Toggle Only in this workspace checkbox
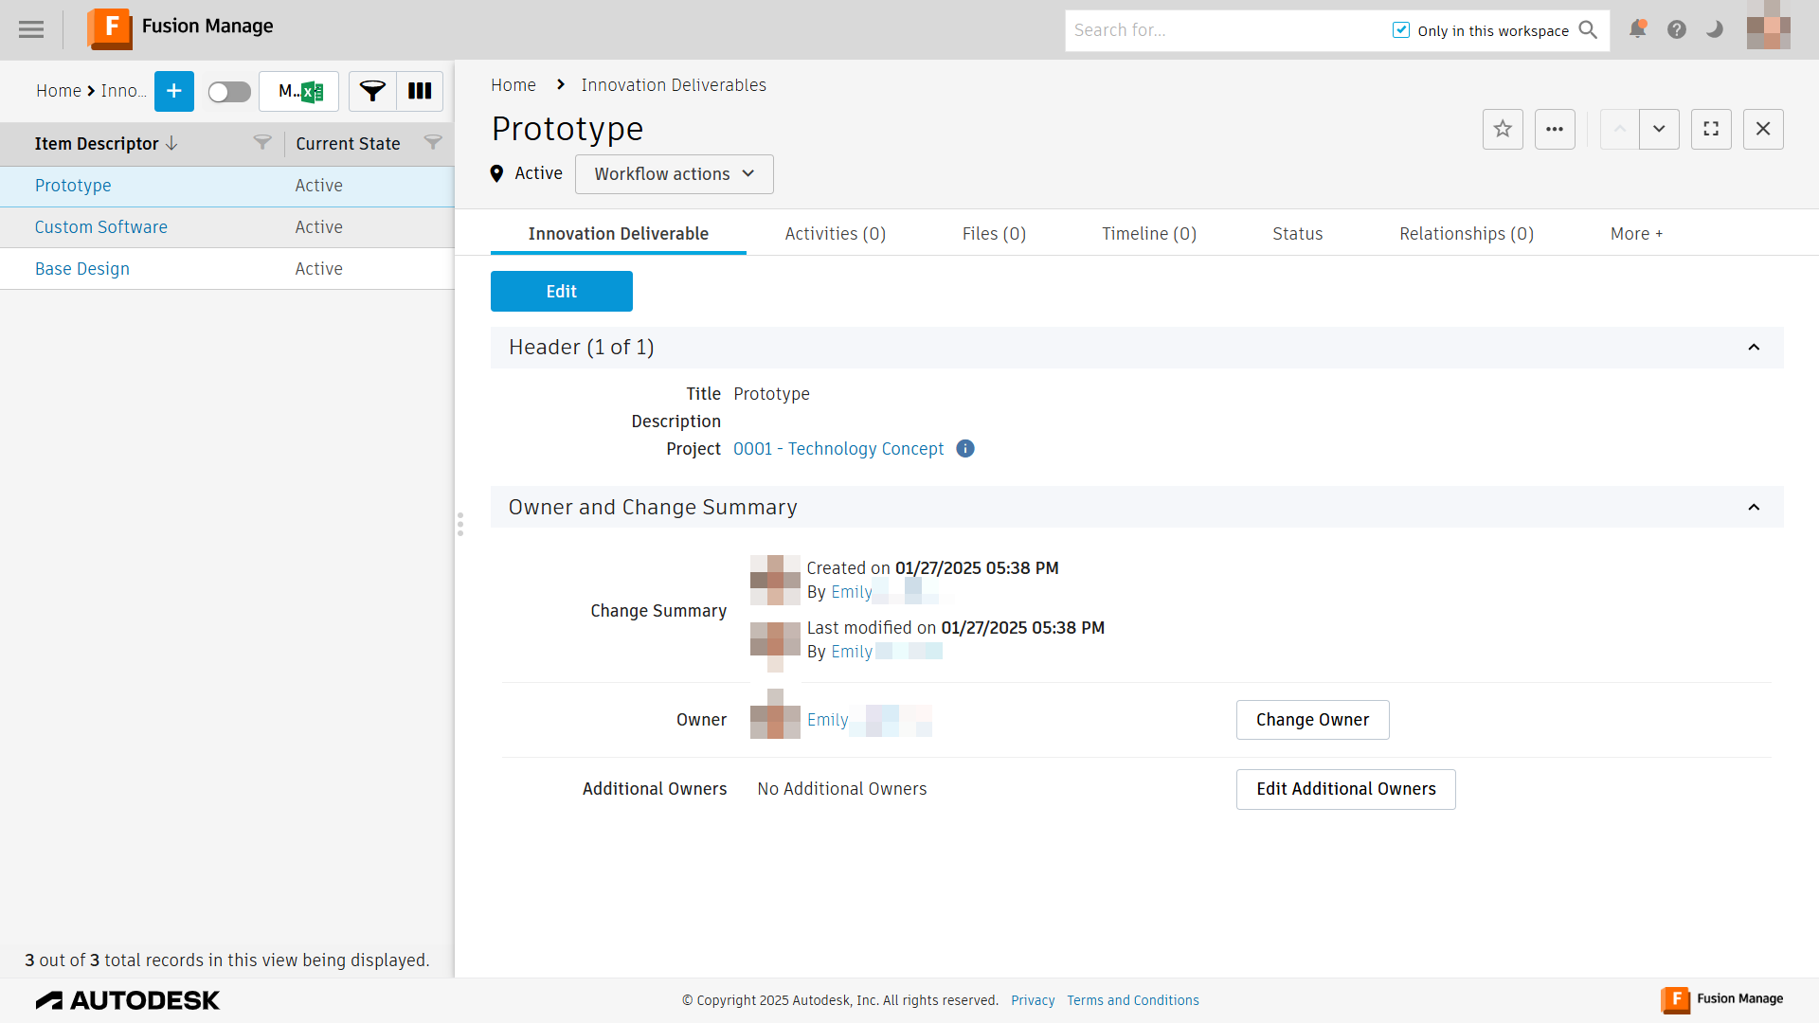1819x1023 pixels. (1401, 30)
